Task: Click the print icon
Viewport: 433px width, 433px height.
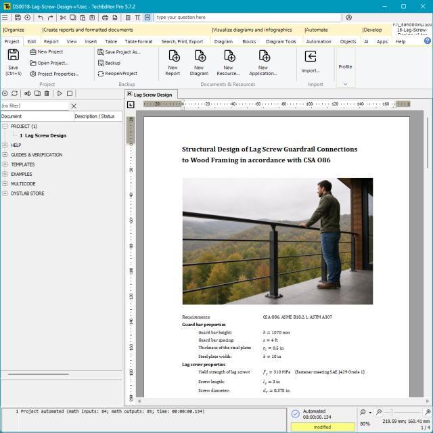Action: 106,18
